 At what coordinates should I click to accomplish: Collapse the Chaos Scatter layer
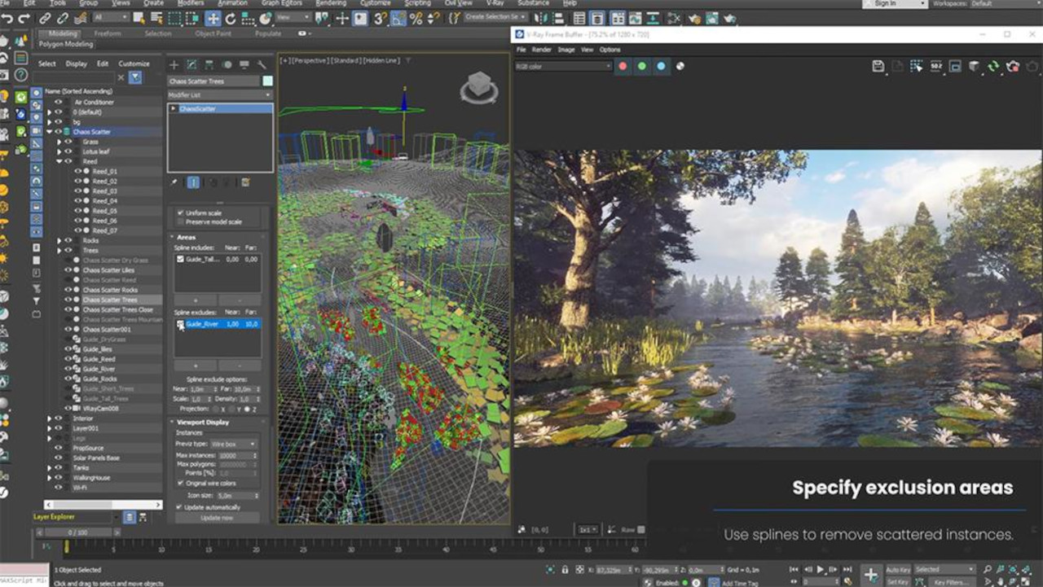[x=49, y=132]
